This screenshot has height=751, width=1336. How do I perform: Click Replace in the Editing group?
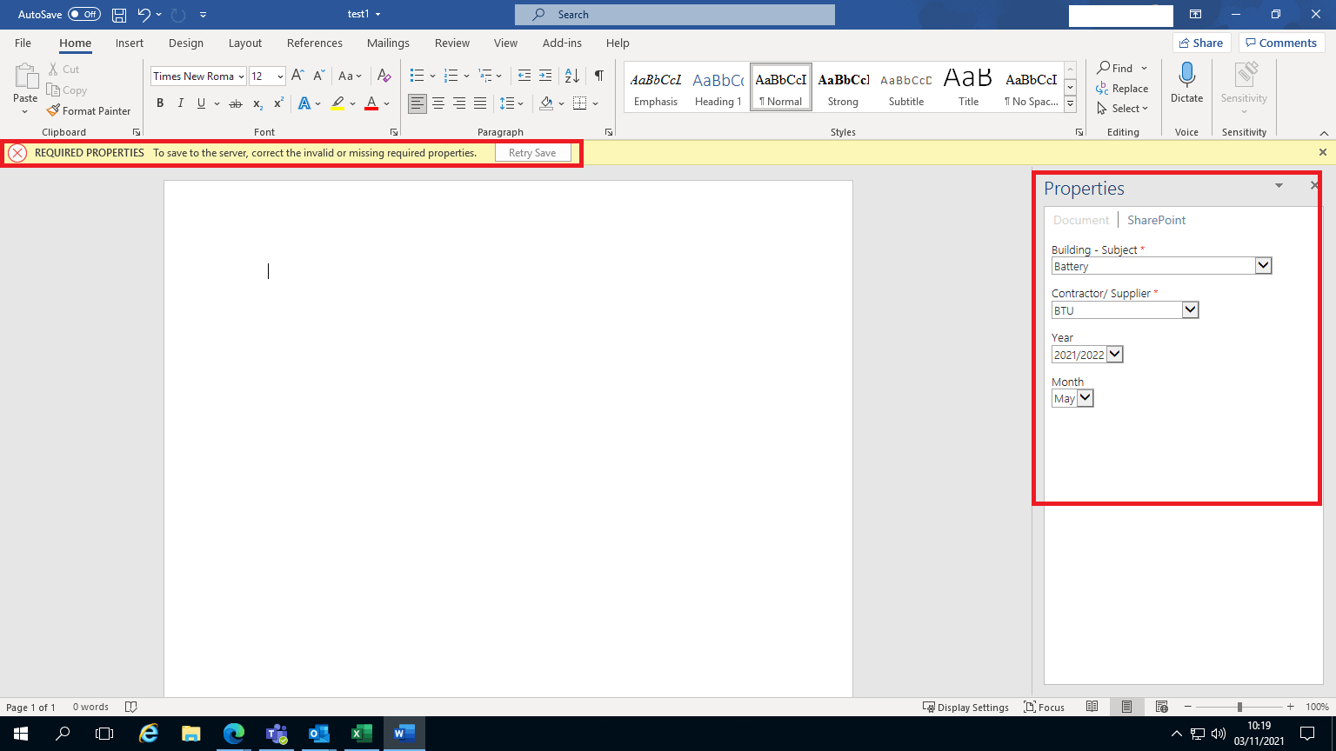coord(1123,89)
